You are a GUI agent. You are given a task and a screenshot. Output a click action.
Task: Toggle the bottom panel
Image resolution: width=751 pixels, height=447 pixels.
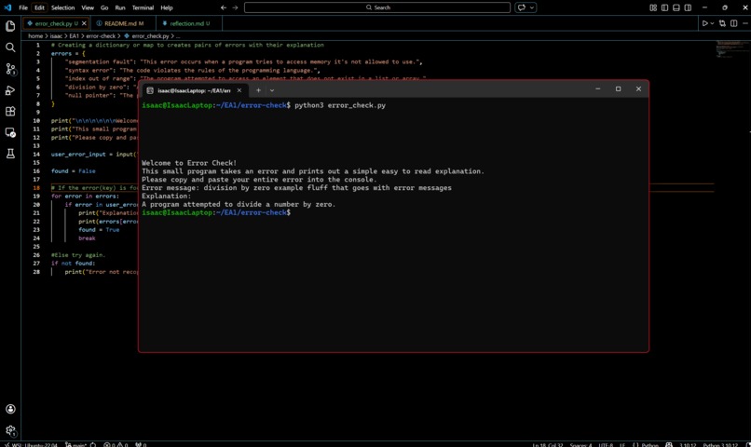[x=676, y=7]
